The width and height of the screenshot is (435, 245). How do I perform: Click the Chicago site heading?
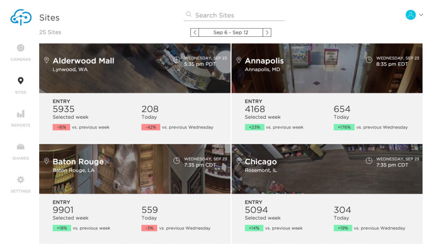tap(260, 162)
